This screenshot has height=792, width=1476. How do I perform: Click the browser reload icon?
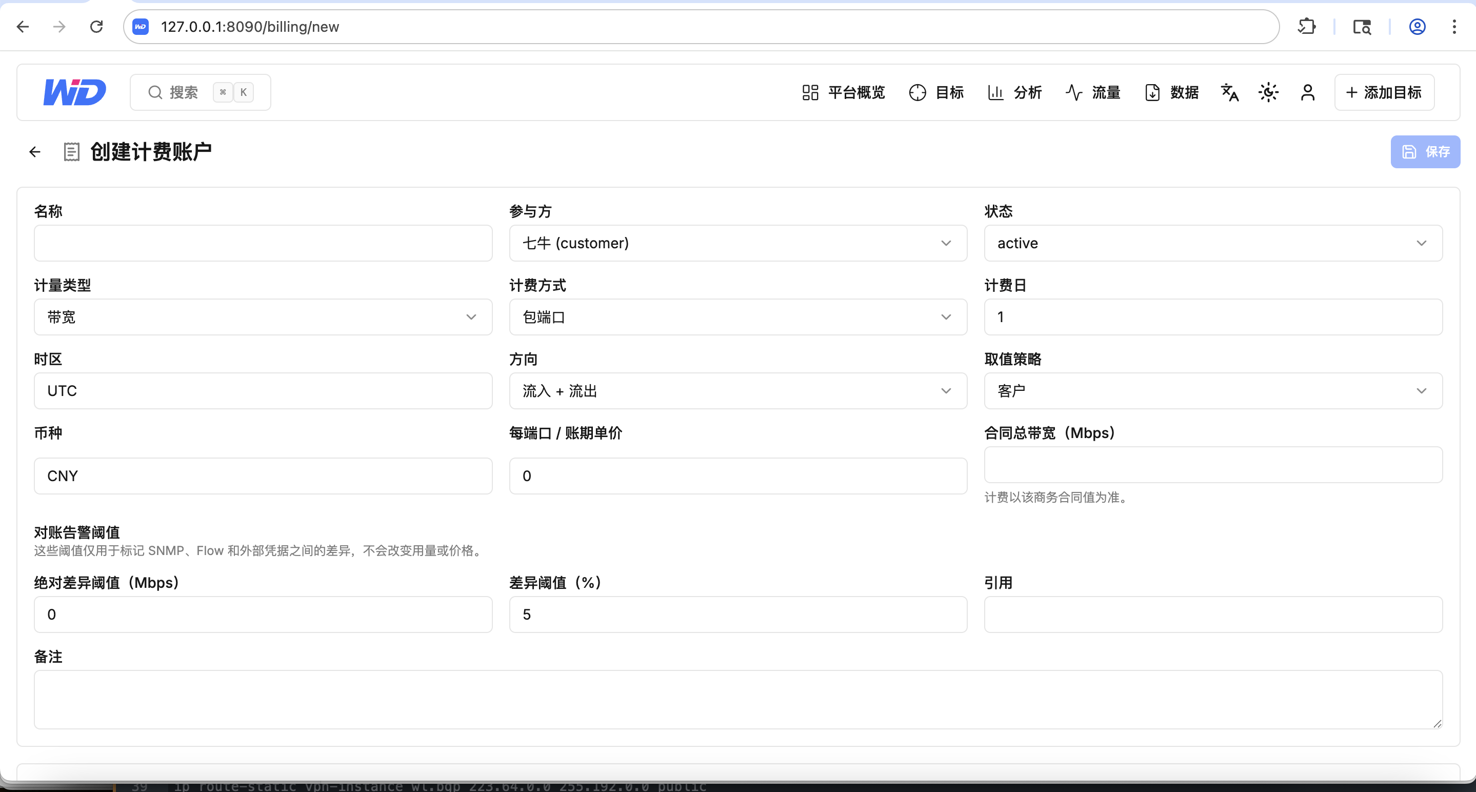point(96,26)
